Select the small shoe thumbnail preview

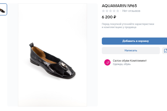click(x=3, y=10)
